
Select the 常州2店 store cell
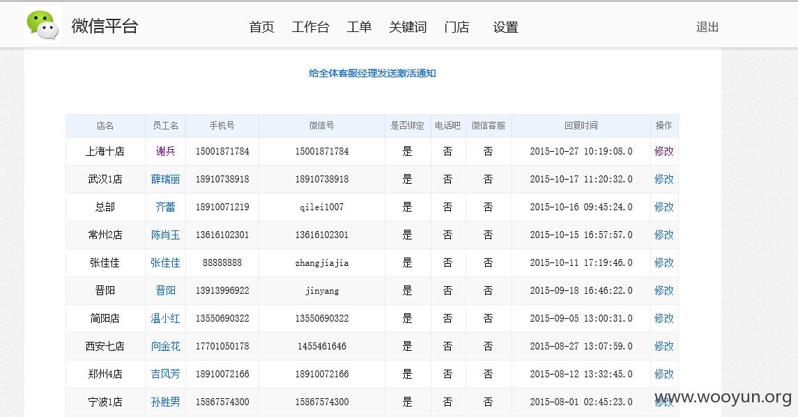pos(105,235)
